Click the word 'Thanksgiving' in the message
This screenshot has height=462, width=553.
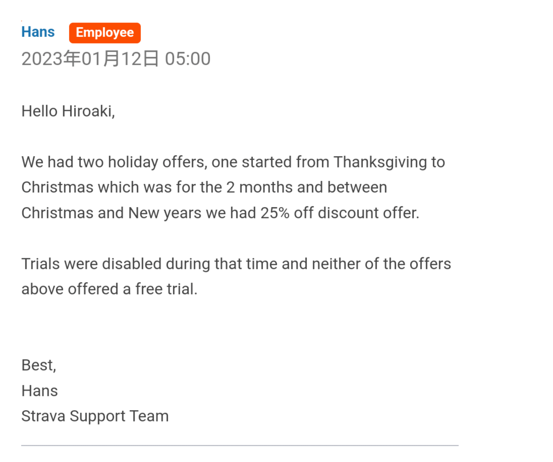click(x=380, y=162)
